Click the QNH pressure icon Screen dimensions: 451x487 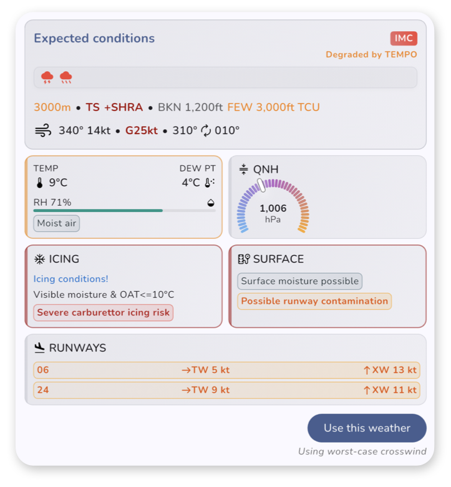click(x=243, y=169)
